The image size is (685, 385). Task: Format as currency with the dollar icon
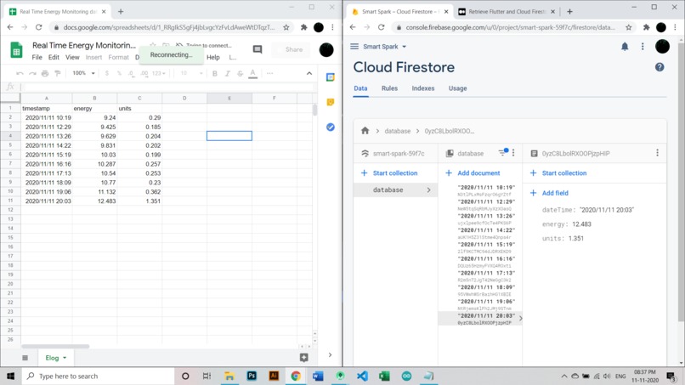coord(106,73)
